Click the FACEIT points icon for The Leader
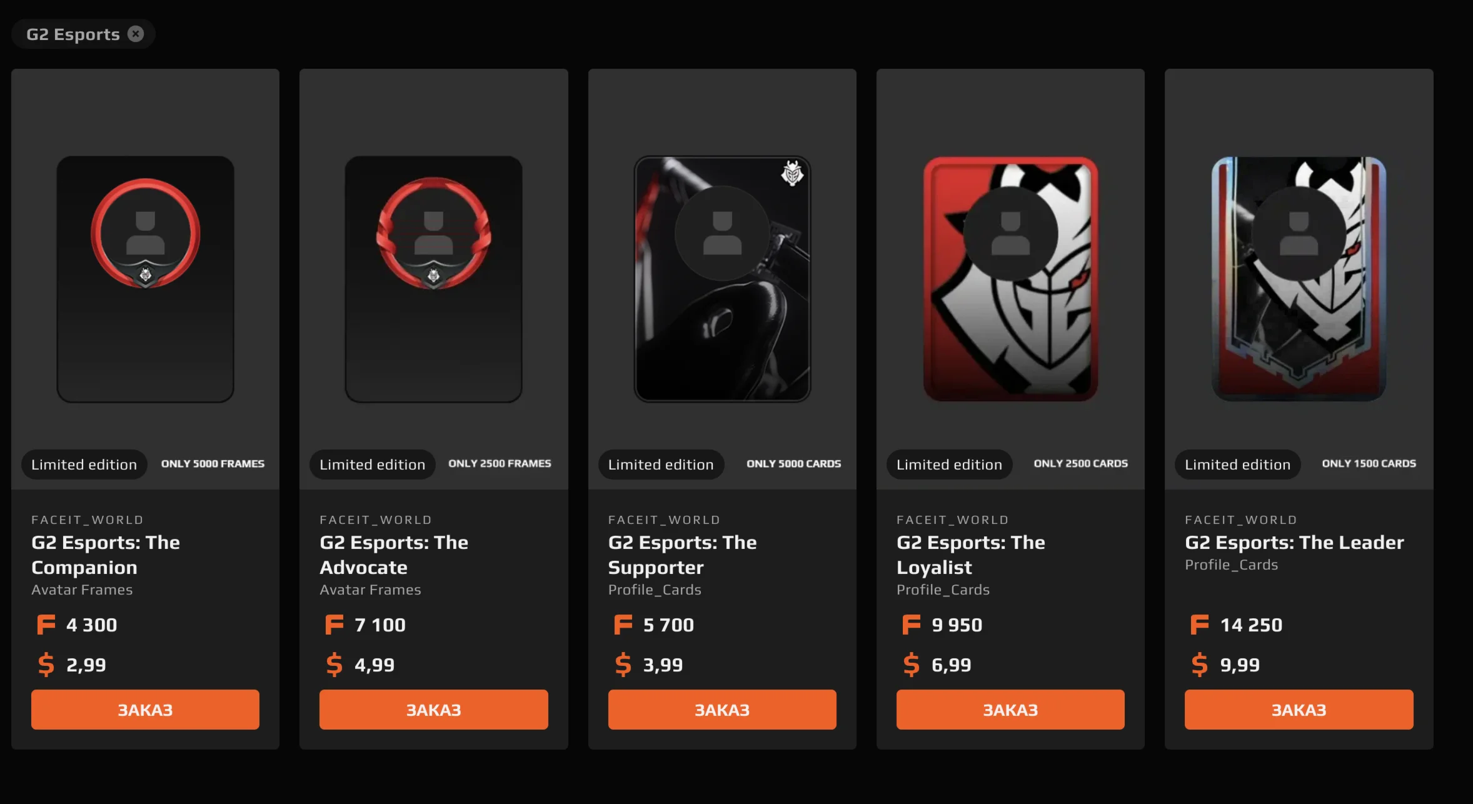This screenshot has width=1473, height=804. click(x=1199, y=625)
